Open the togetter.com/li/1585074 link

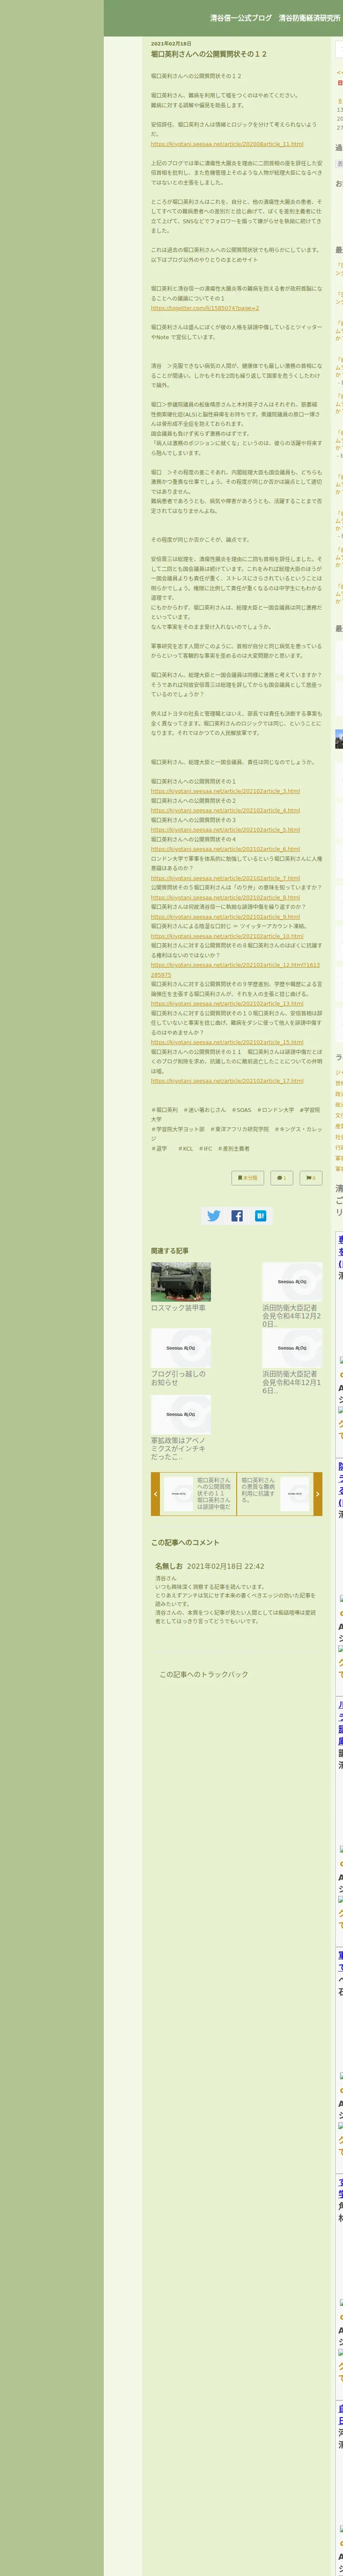[205, 308]
